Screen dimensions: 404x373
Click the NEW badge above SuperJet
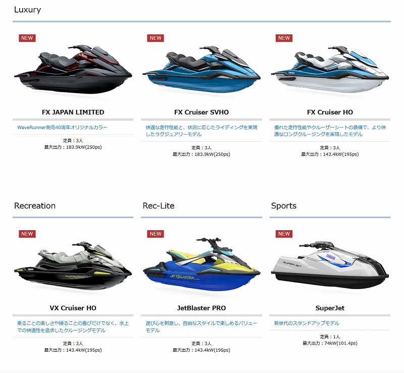click(x=284, y=234)
